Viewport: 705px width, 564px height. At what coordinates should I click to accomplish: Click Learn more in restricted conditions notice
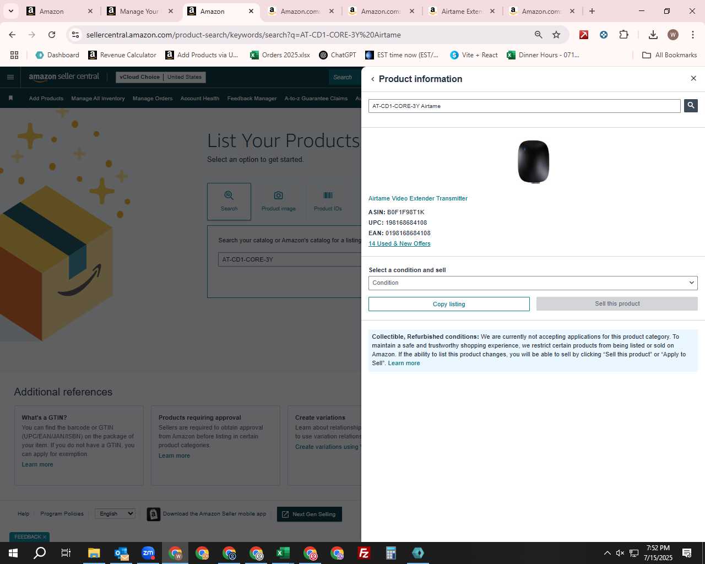point(404,363)
